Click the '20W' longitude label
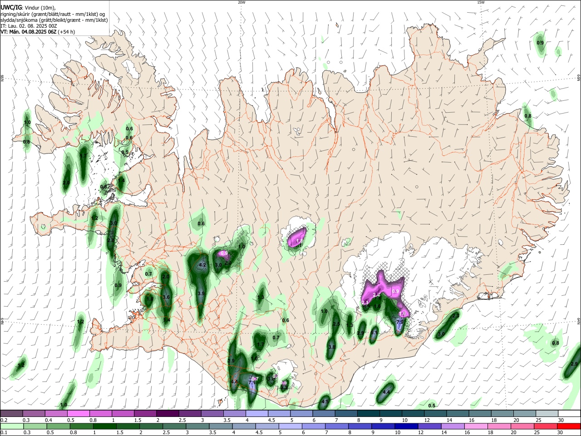The width and height of the screenshot is (581, 436). 241,2
